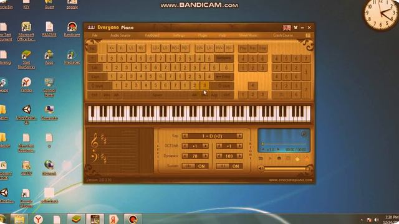
Task: Click the language flag icon in title bar
Action: 287,27
